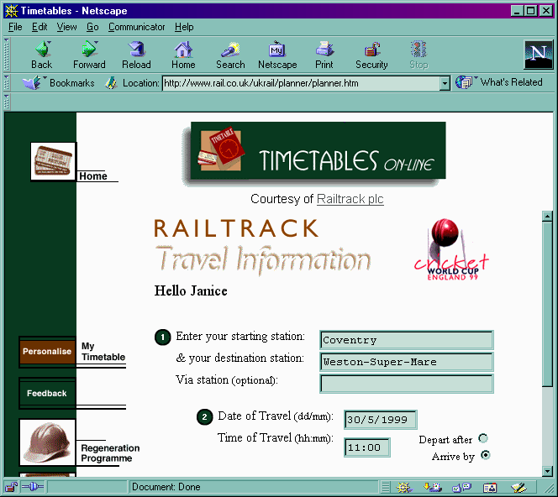This screenshot has width=558, height=497.
Task: Click the Feedback button
Action: [47, 393]
